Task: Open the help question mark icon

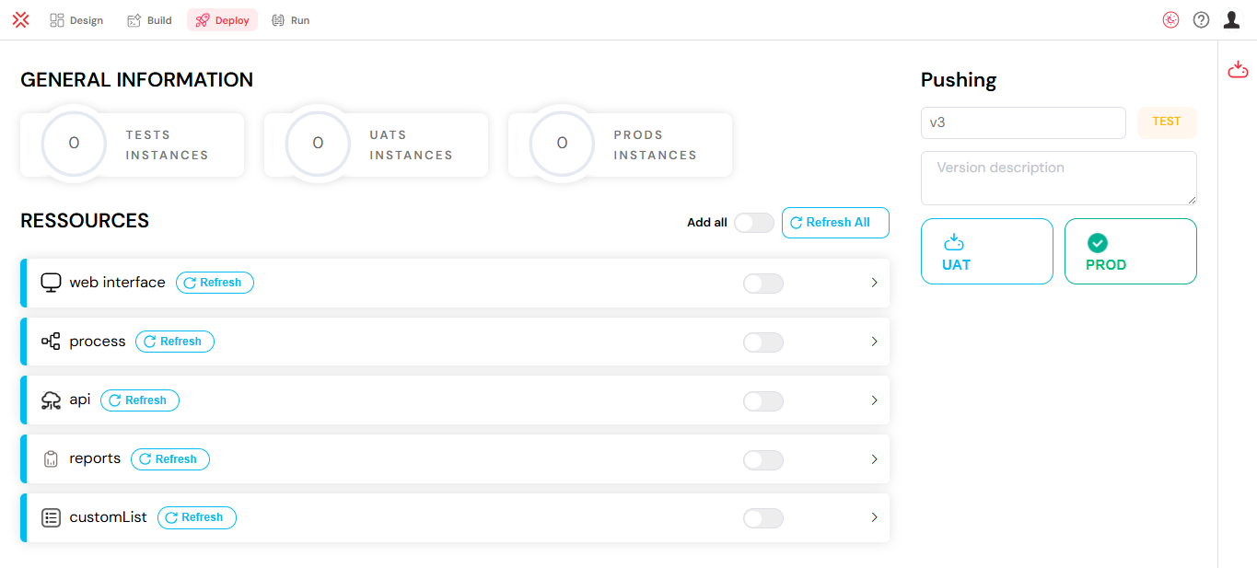Action: pos(1201,20)
